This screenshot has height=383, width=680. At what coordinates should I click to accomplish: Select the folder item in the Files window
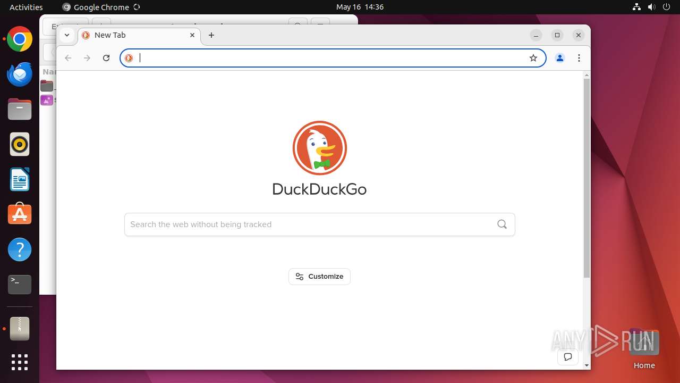(x=48, y=86)
